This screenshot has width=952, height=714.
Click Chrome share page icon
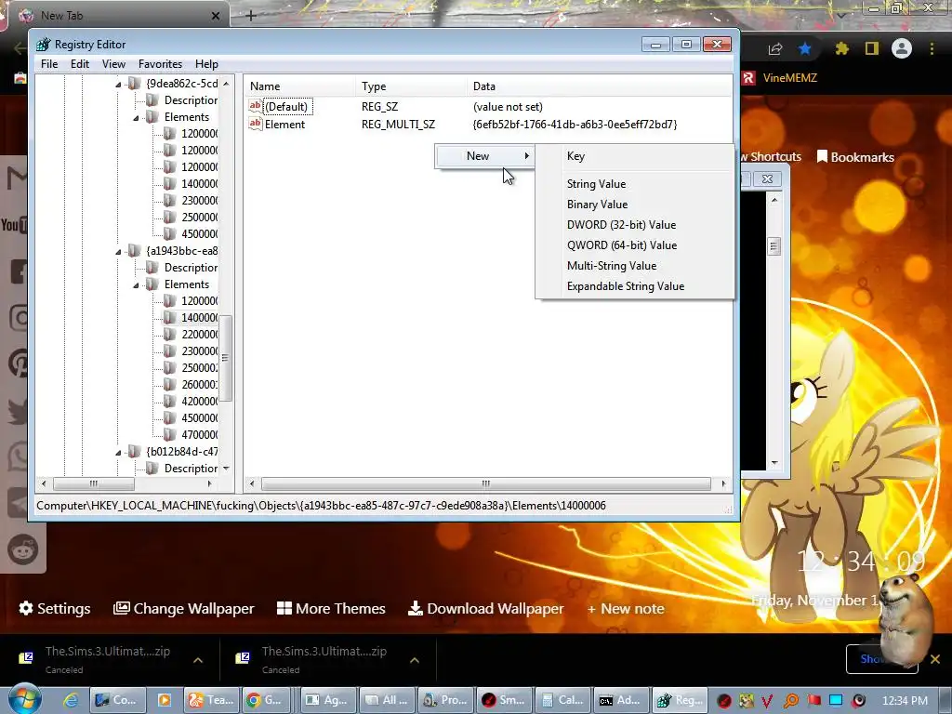[x=774, y=48]
